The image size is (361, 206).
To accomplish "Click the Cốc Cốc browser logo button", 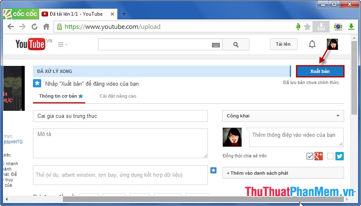I will (20, 14).
